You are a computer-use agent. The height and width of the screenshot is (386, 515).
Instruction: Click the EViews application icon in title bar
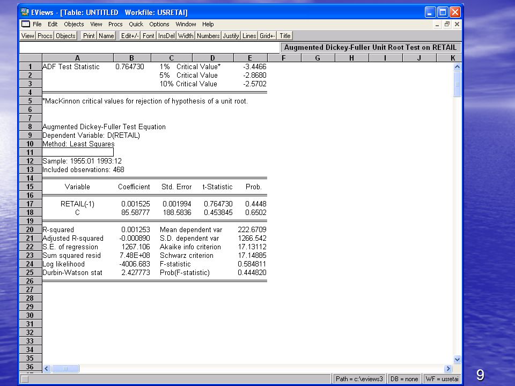pyautogui.click(x=25, y=12)
